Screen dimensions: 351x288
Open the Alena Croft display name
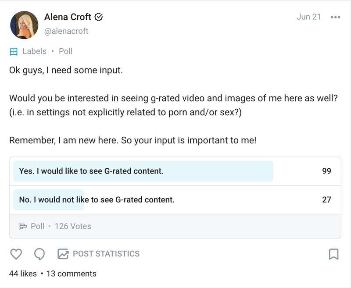(68, 17)
